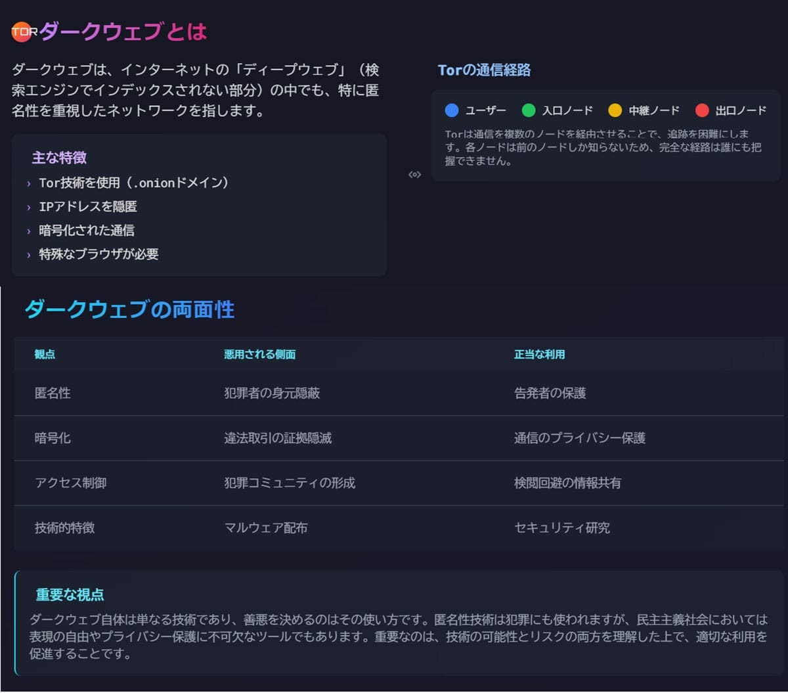Viewport: 788px width, 693px height.
Task: Select the 匿名性 table row label
Action: pyautogui.click(x=53, y=393)
